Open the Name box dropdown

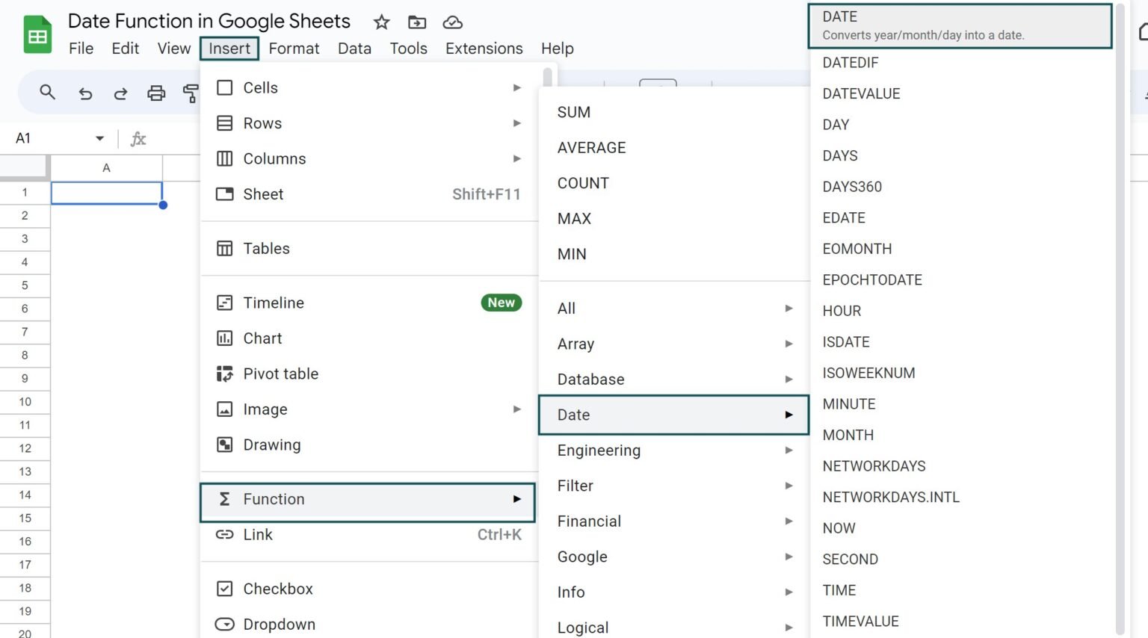tap(98, 137)
